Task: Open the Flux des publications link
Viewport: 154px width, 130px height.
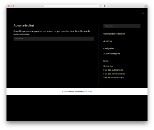Action: pyautogui.click(x=113, y=70)
